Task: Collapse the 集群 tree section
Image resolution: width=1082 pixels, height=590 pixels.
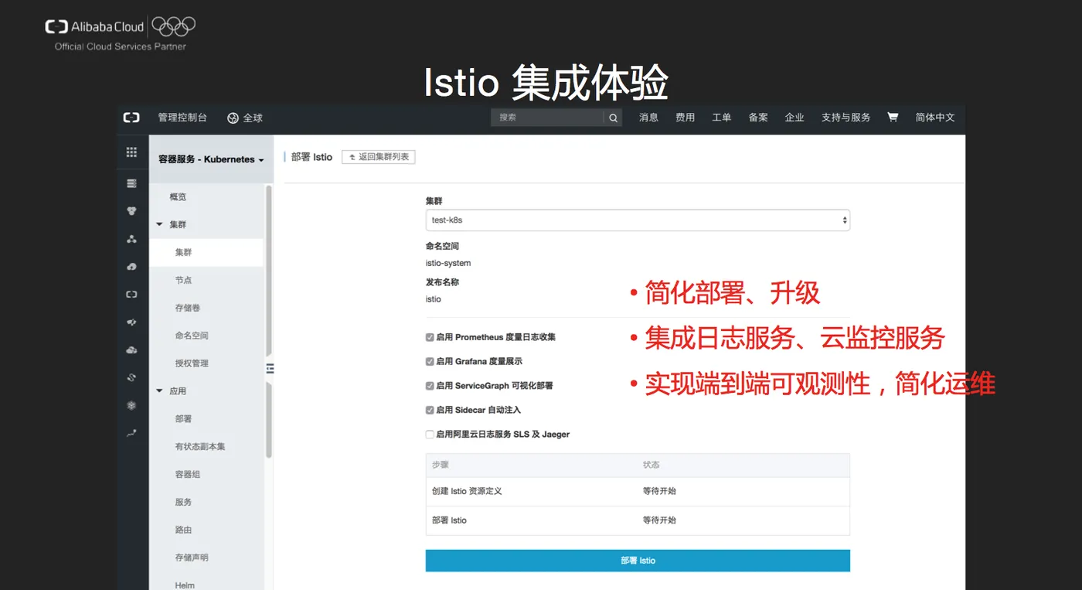Action: tap(160, 224)
